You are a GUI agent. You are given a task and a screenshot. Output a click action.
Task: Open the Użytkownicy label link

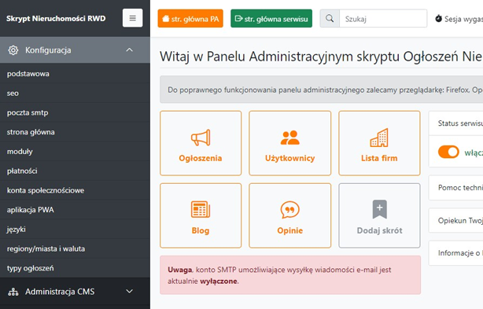(289, 158)
